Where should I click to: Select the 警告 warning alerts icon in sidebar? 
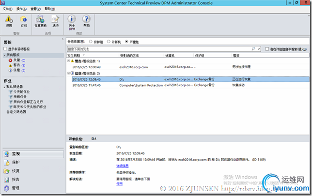(x=10, y=65)
